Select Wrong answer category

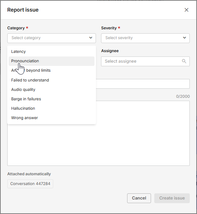click(51, 118)
